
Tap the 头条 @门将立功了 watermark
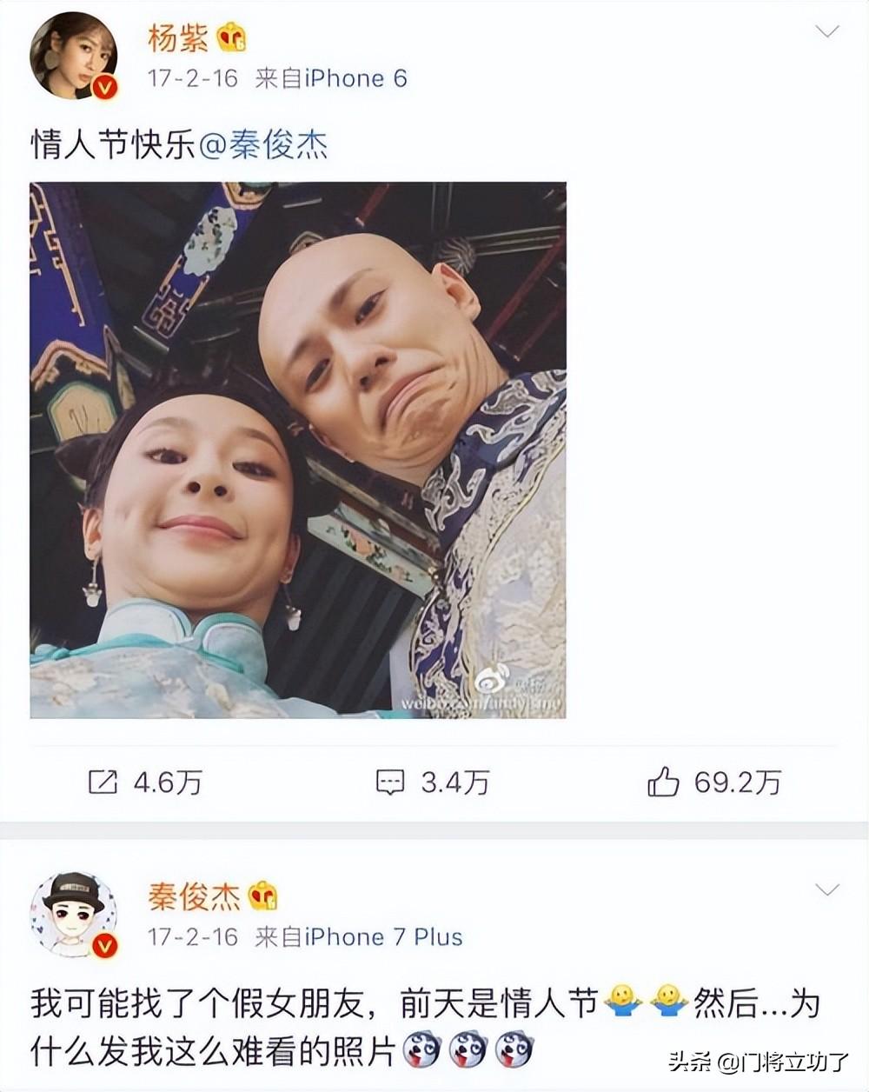tap(758, 1061)
